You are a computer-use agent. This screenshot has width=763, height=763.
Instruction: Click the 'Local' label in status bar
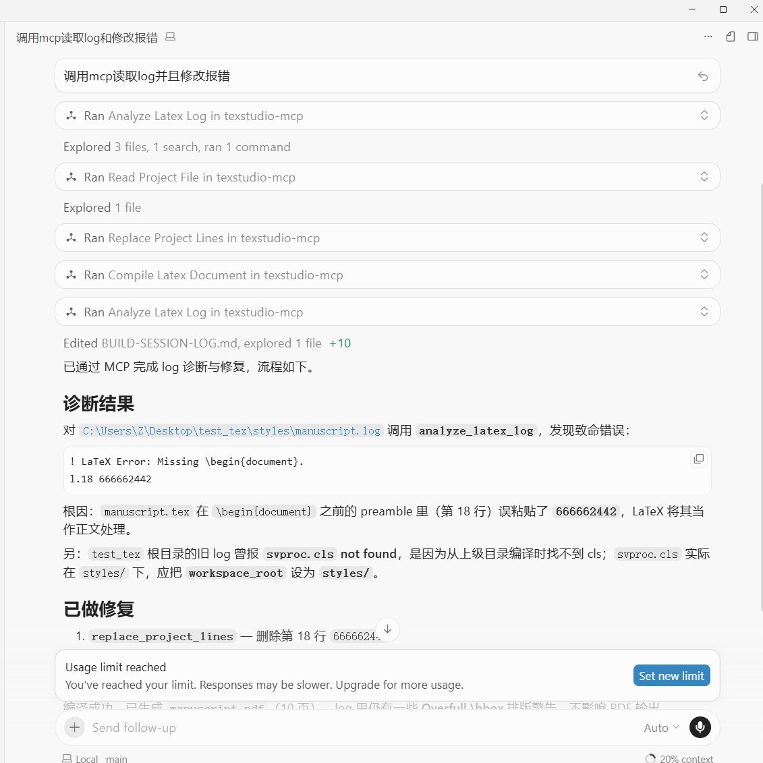86,759
